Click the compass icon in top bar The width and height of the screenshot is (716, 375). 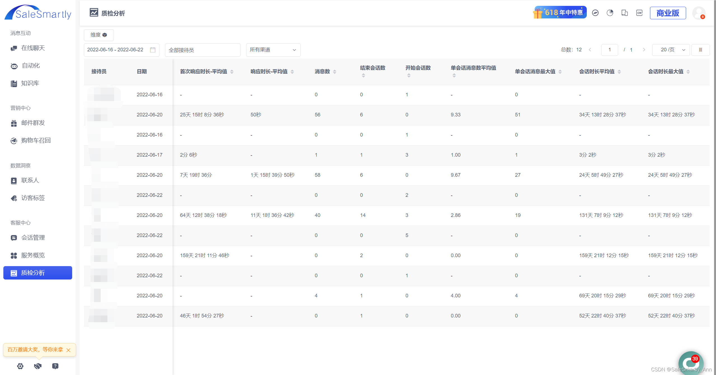595,13
